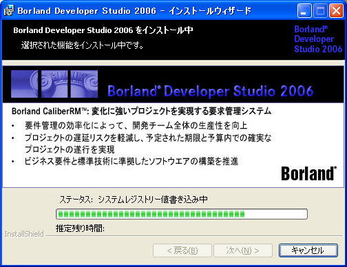
Task: Close the install wizard window
Action: pos(336,11)
